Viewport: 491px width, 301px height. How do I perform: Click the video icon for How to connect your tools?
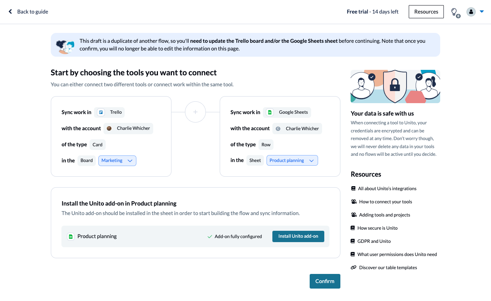coord(354,202)
